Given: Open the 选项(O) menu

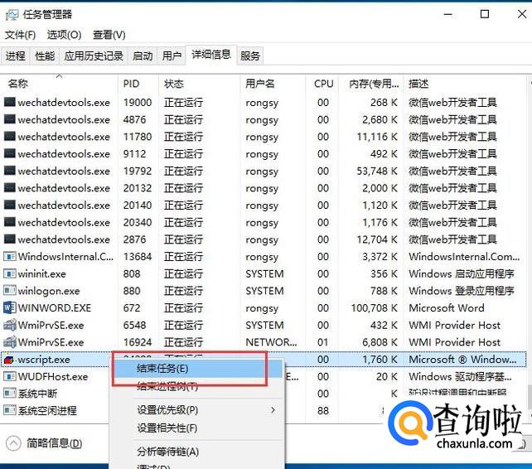Looking at the screenshot, I should coord(64,35).
